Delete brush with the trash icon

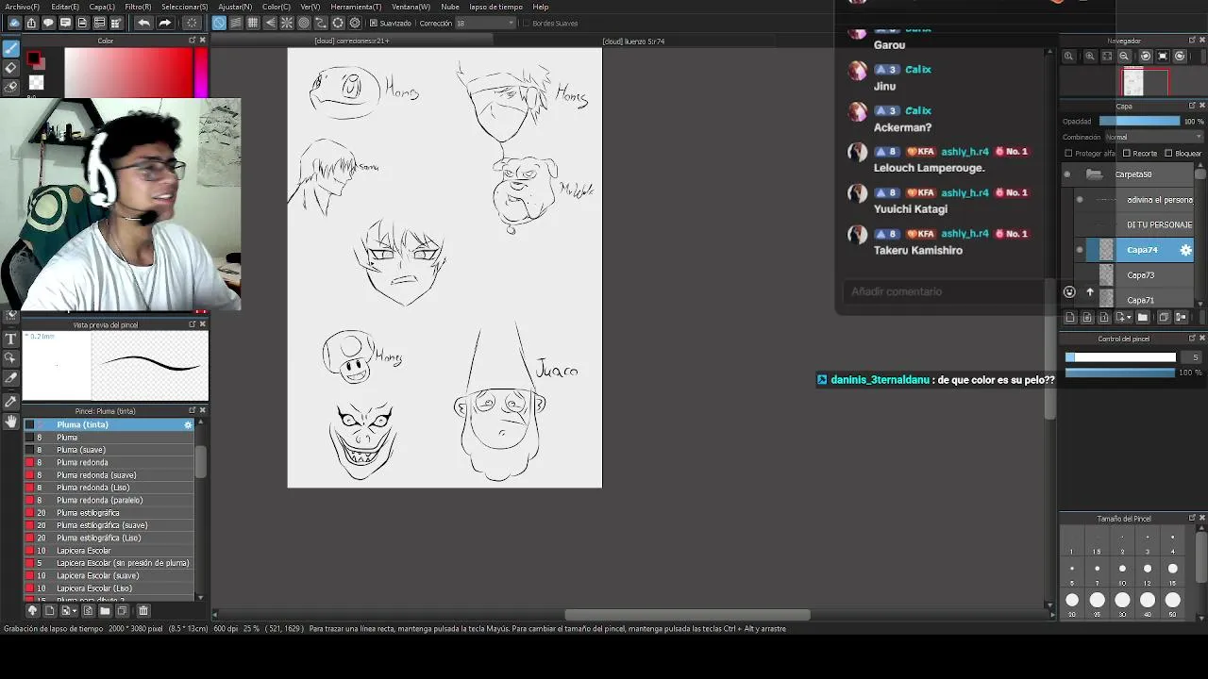coord(143,611)
